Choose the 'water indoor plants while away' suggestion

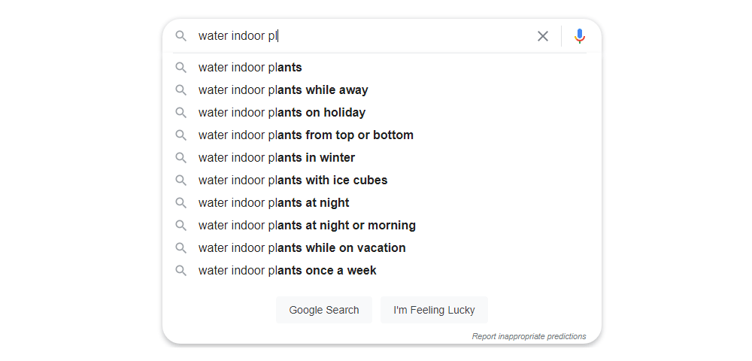(382, 89)
